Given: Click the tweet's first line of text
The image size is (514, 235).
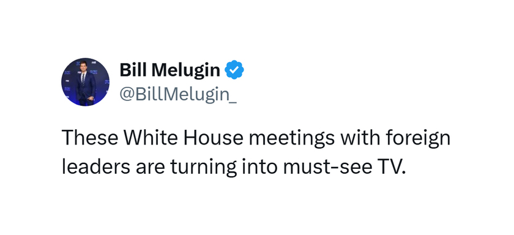Looking at the screenshot, I should [256, 138].
